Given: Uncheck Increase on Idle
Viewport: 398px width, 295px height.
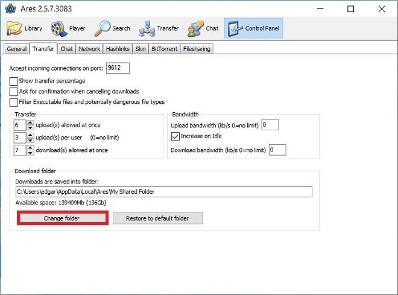Looking at the screenshot, I should (175, 136).
